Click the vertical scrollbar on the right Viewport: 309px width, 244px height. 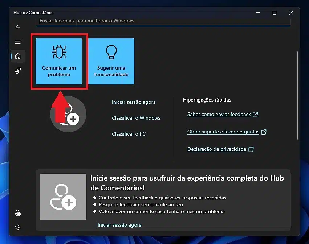tap(298, 95)
